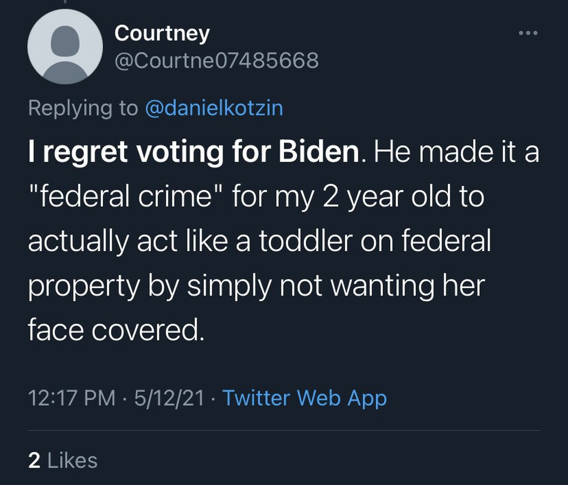The image size is (568, 485).
Task: View the 2 Likes list
Action: [63, 460]
